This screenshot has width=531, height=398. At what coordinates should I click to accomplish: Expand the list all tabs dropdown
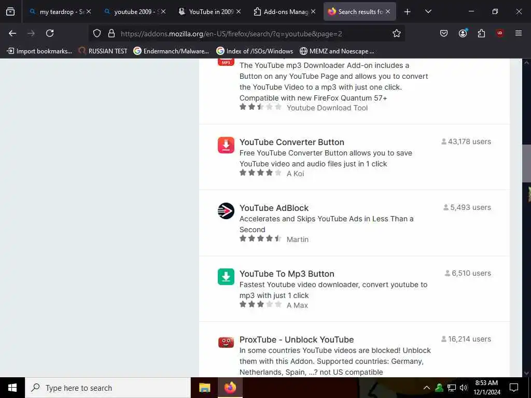[428, 11]
